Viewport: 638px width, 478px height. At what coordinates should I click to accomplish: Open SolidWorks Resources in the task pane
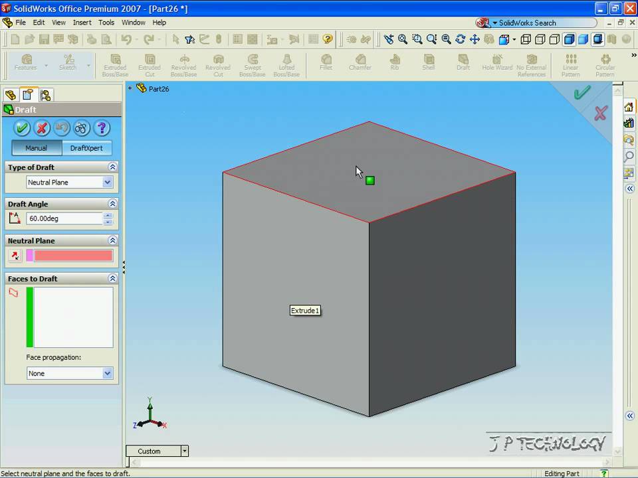coord(629,107)
